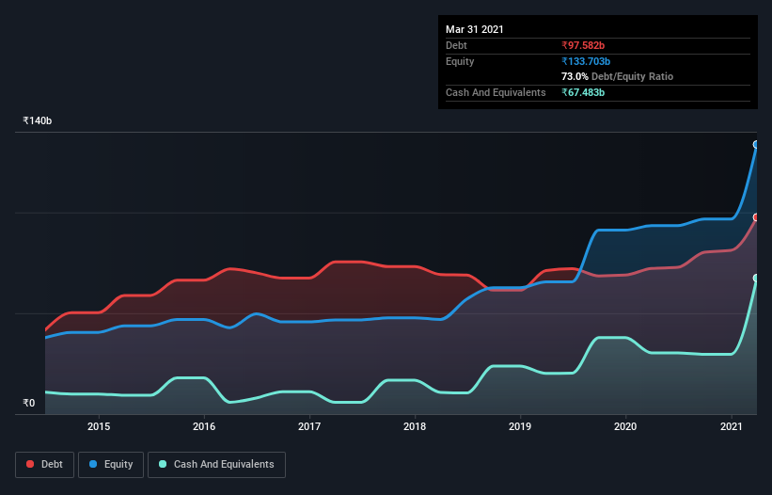Toggle the Cash And Equivalents legend button
The width and height of the screenshot is (772, 495).
(x=216, y=465)
